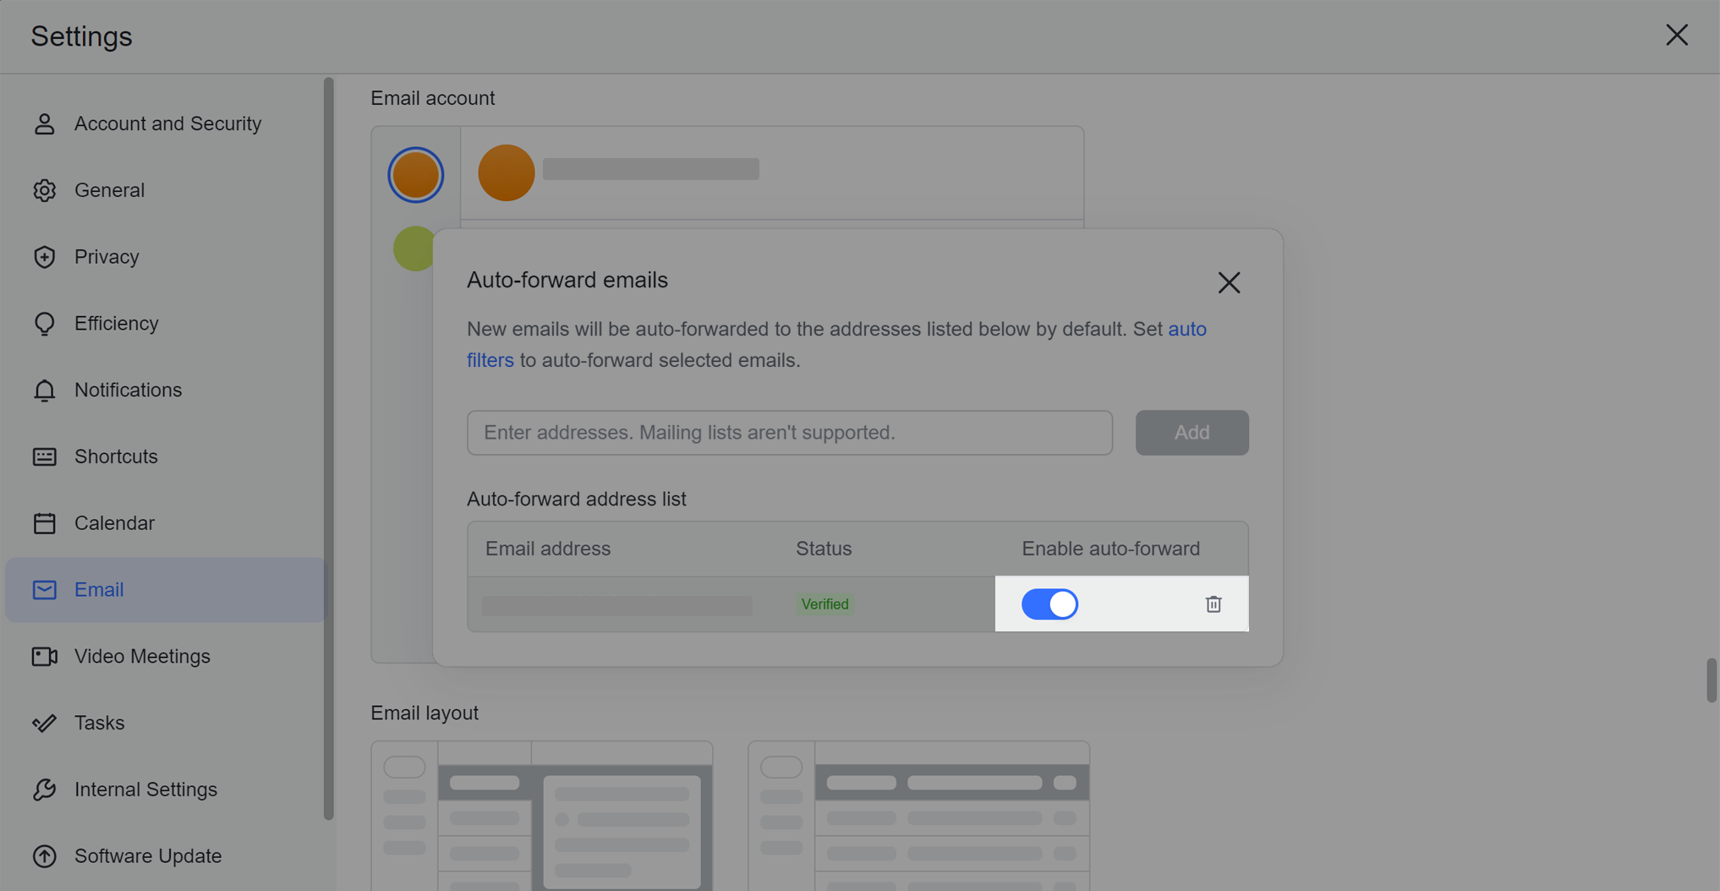The height and width of the screenshot is (891, 1720).
Task: Click the orange account avatar
Action: (x=415, y=174)
